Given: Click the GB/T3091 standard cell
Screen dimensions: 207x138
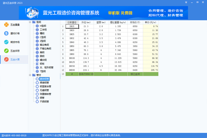Looking at the screenshot, I should click(86, 74).
